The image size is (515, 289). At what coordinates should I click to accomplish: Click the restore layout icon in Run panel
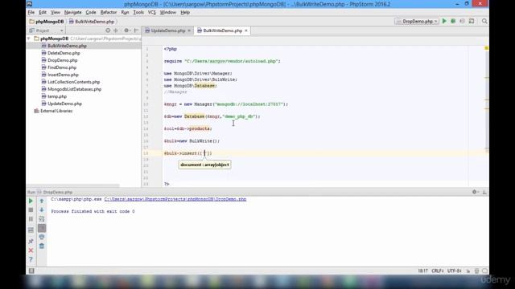[31, 230]
